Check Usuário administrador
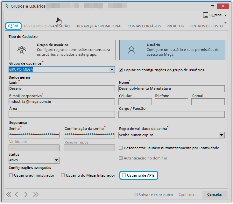Screen dimensions: 233x204 coord(11,175)
